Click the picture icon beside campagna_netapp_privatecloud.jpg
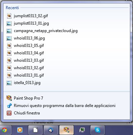Screen dimensions: 133x135 [9, 31]
